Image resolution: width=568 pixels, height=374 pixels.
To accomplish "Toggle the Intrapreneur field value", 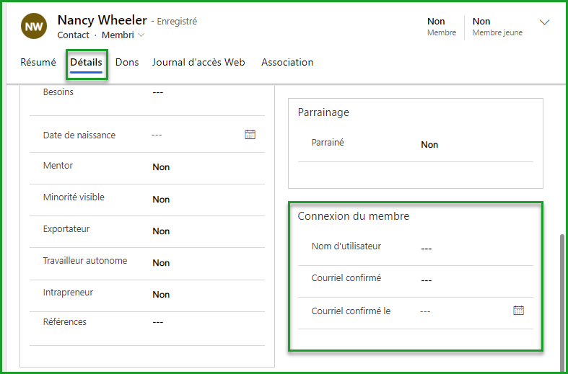I will point(161,295).
